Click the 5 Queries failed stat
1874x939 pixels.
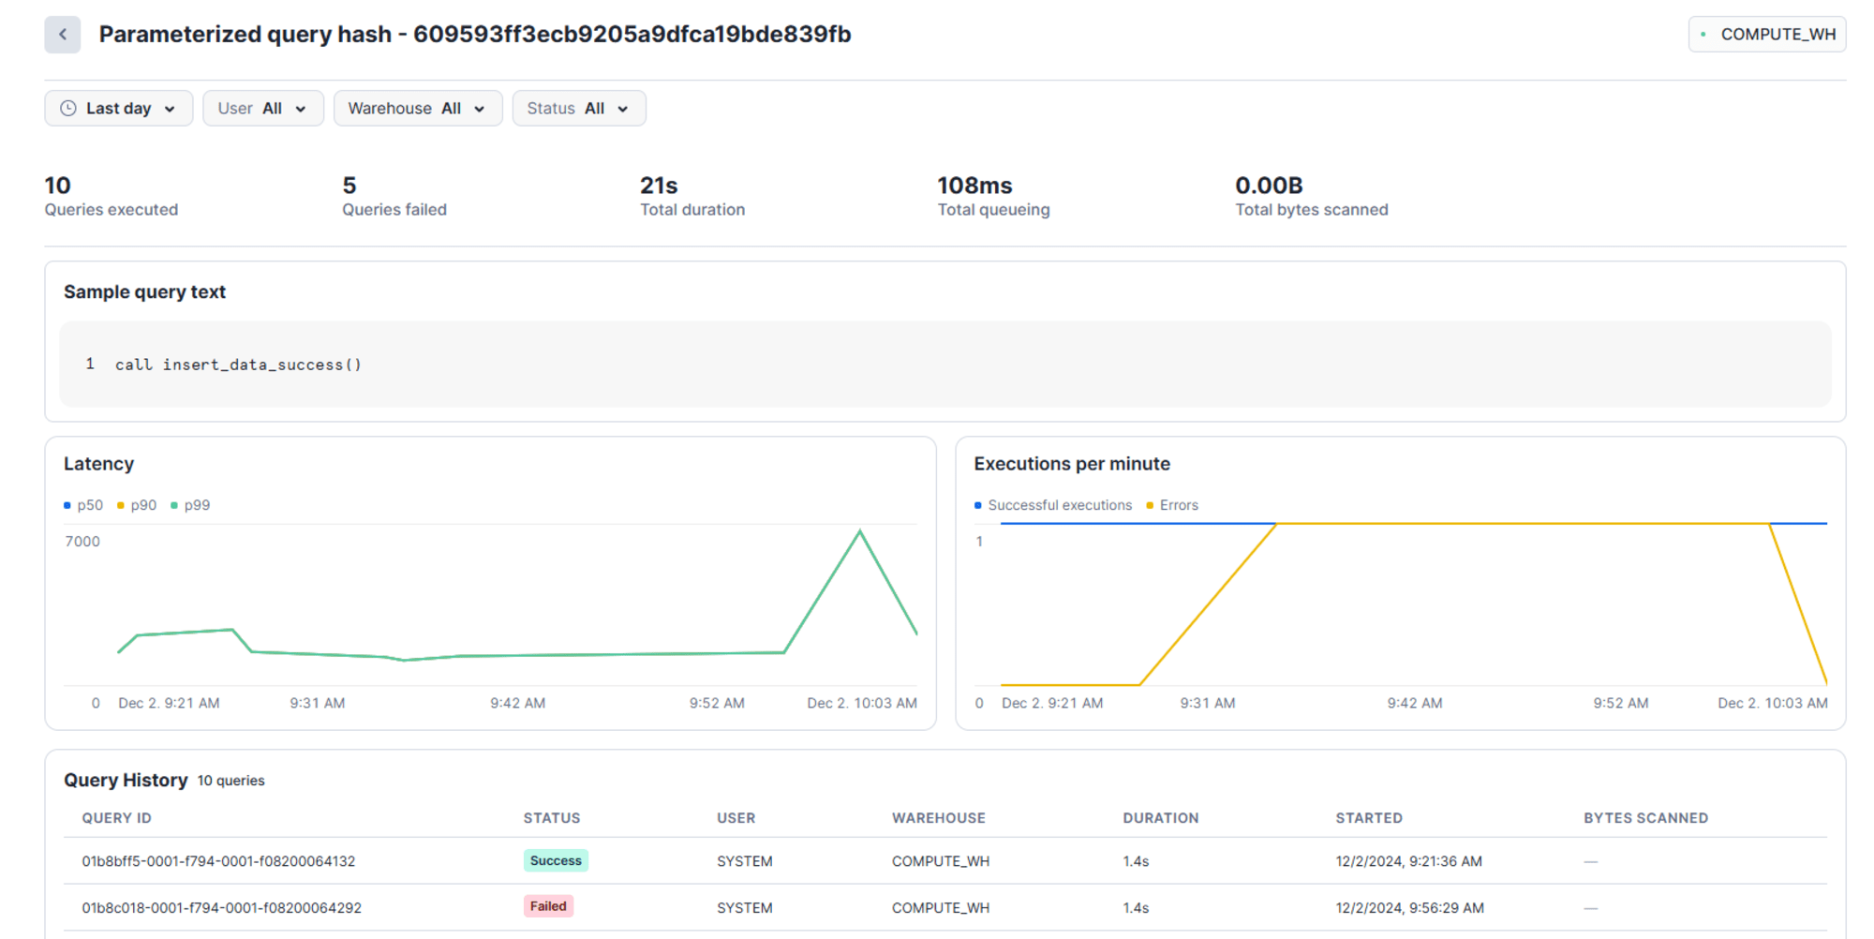point(394,197)
